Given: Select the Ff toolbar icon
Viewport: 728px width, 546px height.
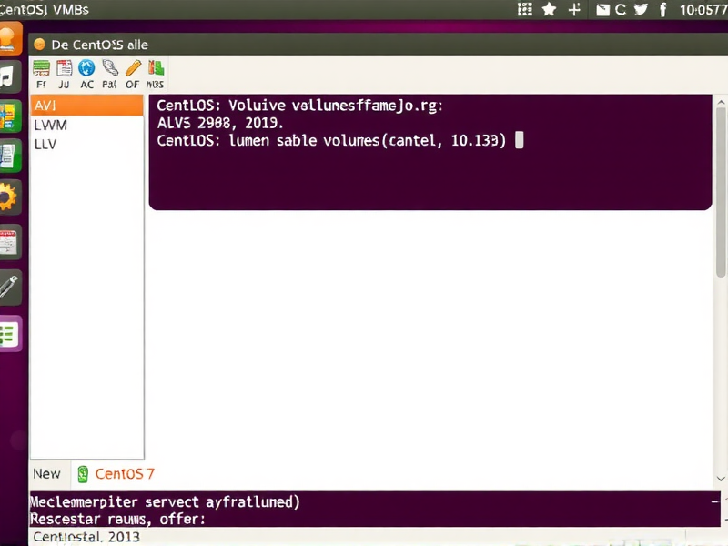Looking at the screenshot, I should (41, 73).
